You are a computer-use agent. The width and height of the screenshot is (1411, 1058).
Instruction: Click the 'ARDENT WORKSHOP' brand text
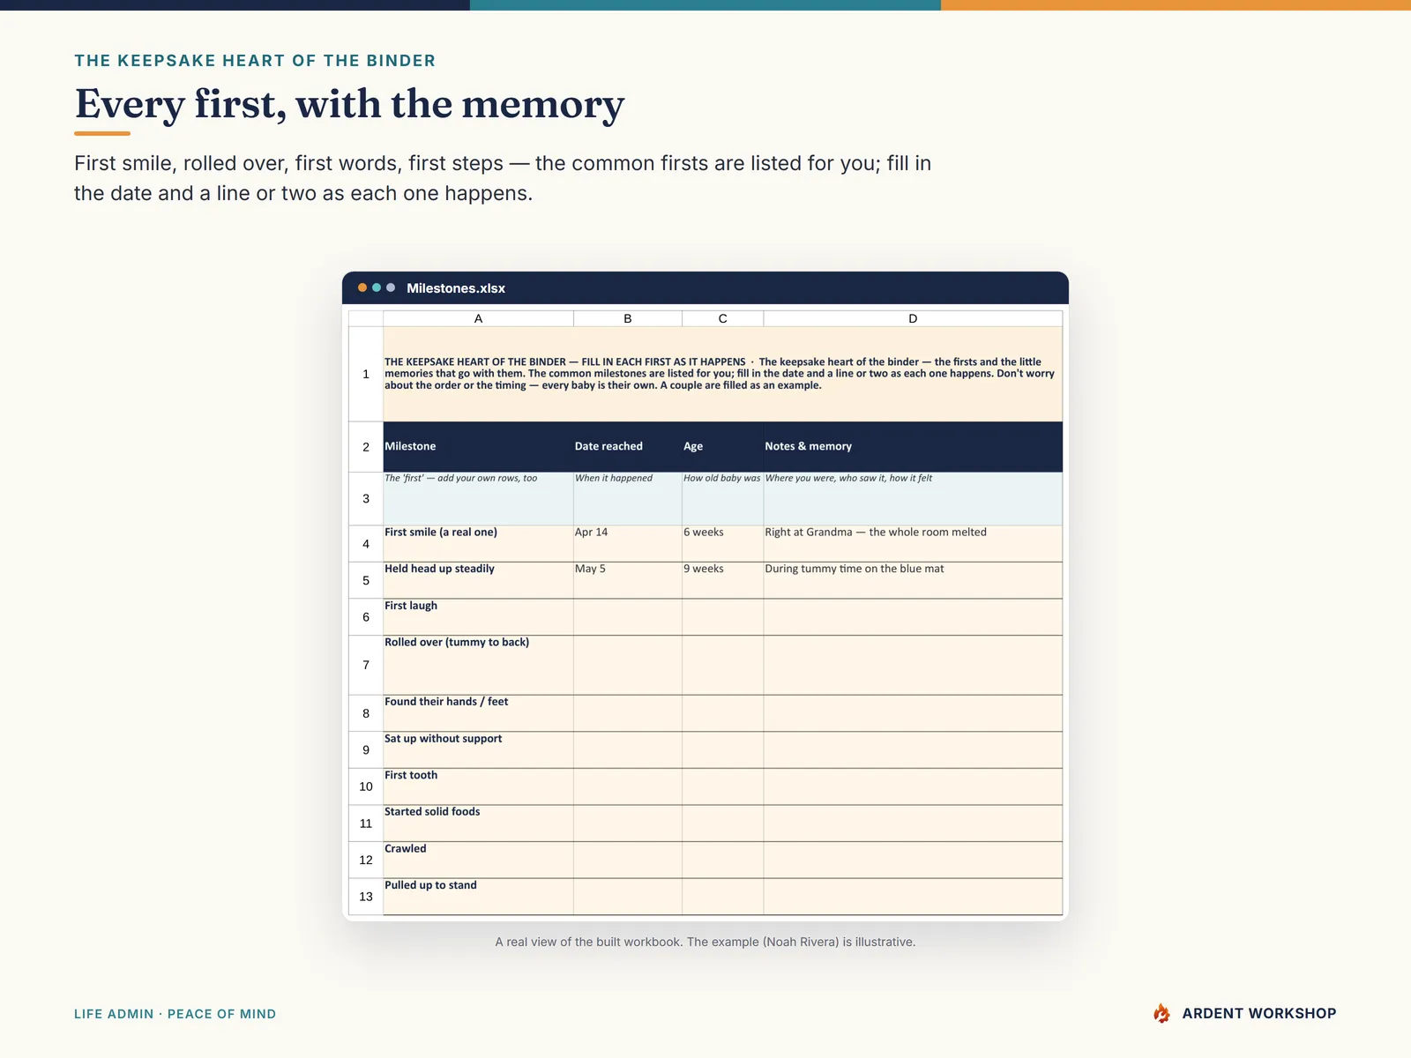[1259, 1013]
